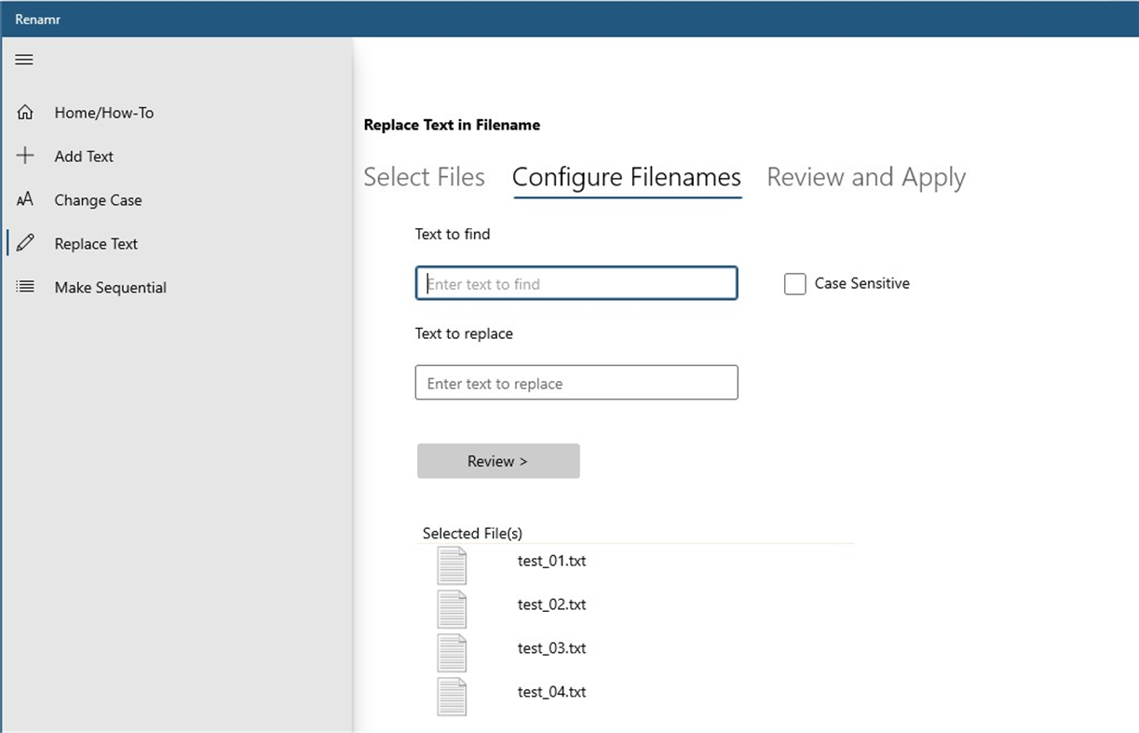Click the test_01.txt file icon
Image resolution: width=1139 pixels, height=733 pixels.
coord(452,565)
